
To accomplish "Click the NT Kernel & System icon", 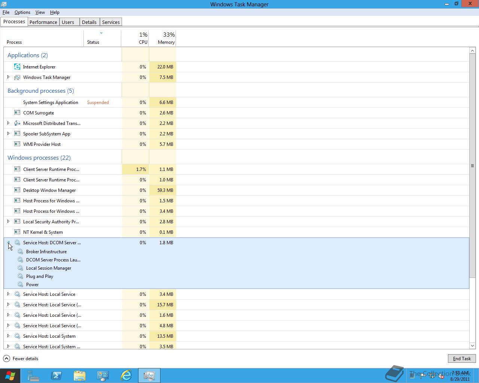I will point(17,232).
